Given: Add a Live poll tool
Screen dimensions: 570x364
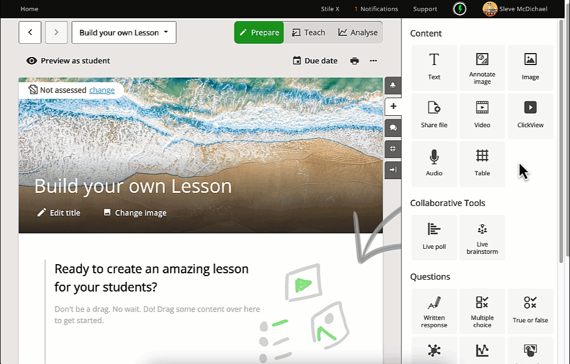Looking at the screenshot, I should coord(434,238).
